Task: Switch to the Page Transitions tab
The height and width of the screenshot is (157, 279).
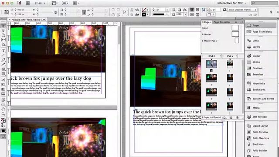Action: pyautogui.click(x=221, y=22)
